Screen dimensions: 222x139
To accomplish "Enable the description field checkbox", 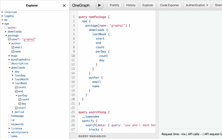I will click(10, 63).
